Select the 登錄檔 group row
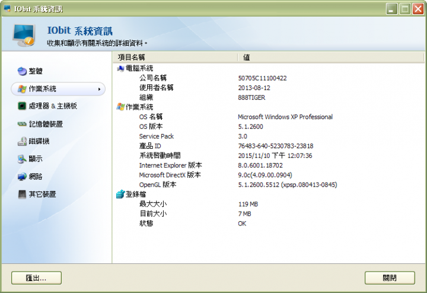This screenshot has width=427, height=293. click(x=269, y=194)
